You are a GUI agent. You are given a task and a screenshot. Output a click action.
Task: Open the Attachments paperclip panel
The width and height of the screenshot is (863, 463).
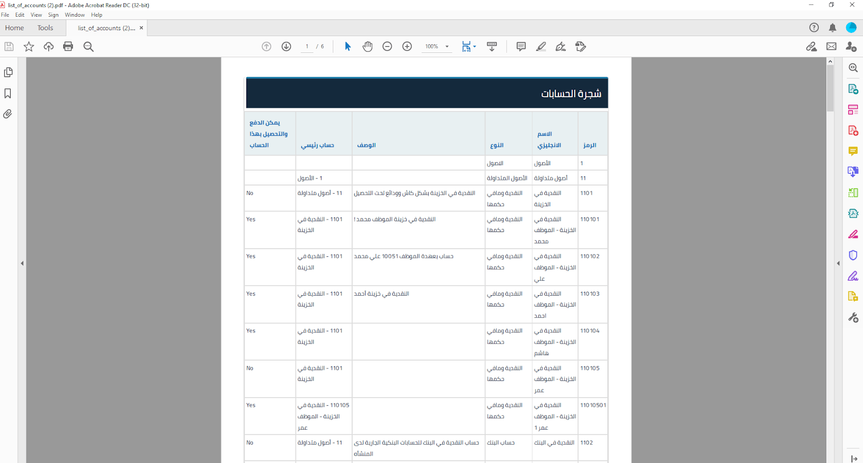pos(8,114)
